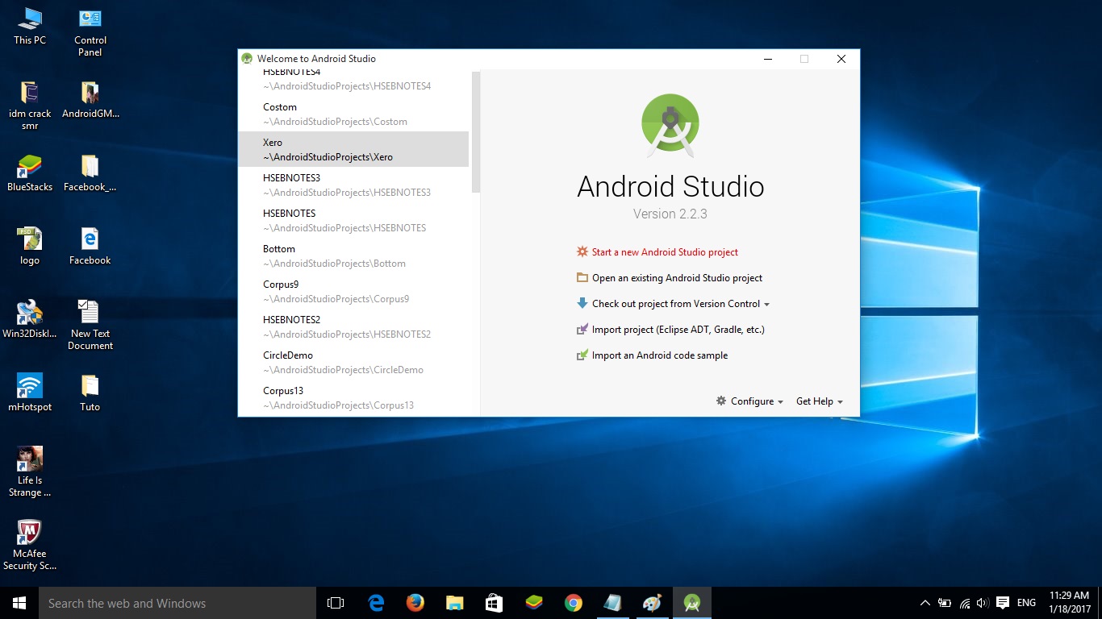Image resolution: width=1102 pixels, height=619 pixels.
Task: Click the Import Android code sample icon
Action: point(582,355)
